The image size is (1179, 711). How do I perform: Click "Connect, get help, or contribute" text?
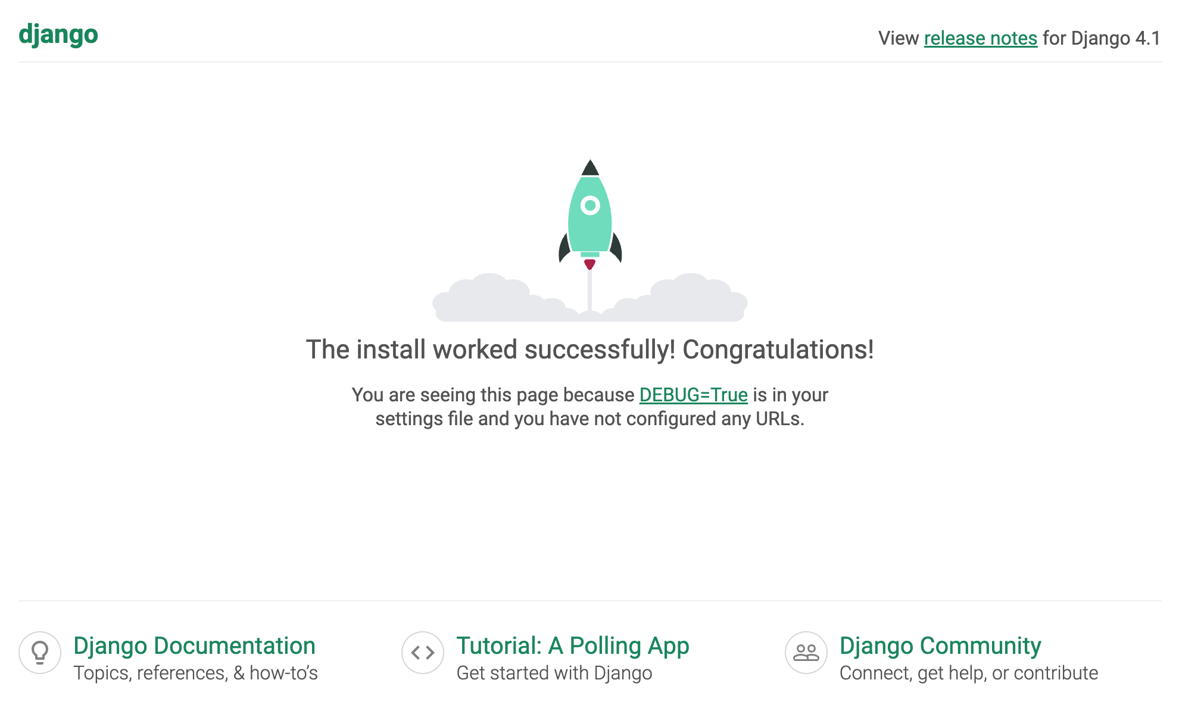(x=968, y=673)
